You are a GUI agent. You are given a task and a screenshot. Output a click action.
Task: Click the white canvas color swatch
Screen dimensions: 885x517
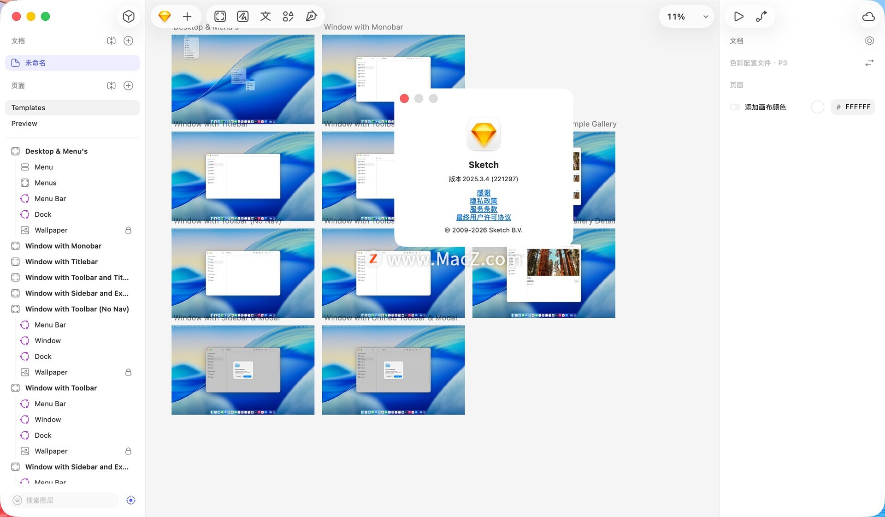point(817,107)
